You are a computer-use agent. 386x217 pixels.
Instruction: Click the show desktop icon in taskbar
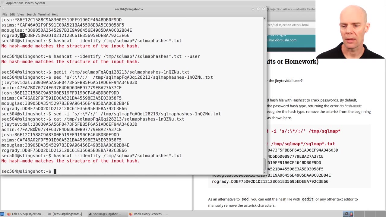(x=2, y=214)
